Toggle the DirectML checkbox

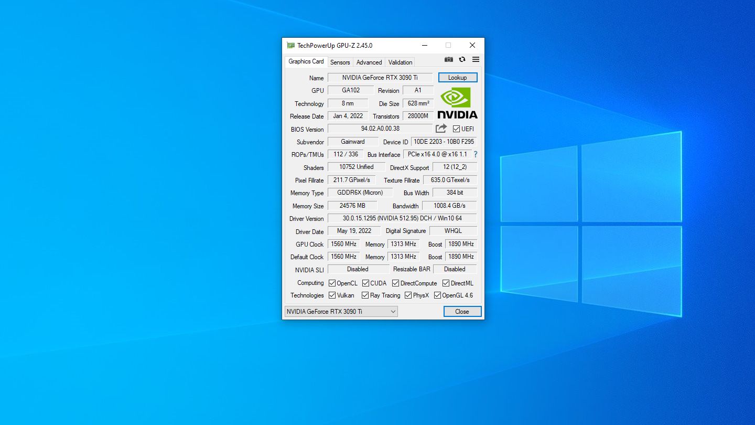click(x=446, y=283)
